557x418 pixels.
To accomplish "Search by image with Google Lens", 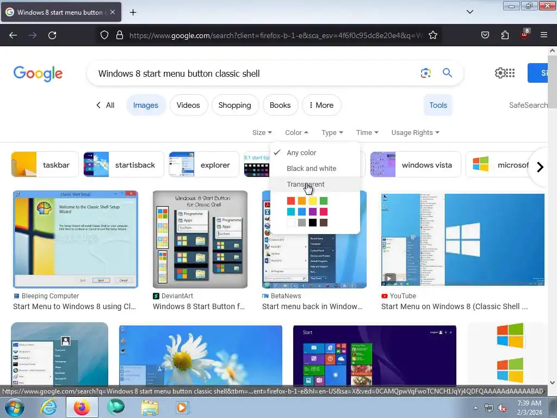I will tap(425, 73).
